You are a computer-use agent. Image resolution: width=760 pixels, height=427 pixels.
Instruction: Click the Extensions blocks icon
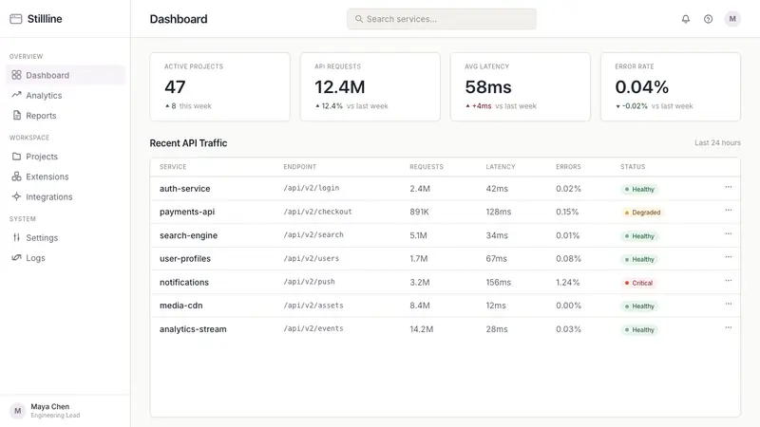(x=16, y=176)
